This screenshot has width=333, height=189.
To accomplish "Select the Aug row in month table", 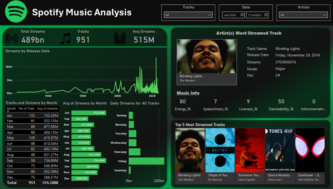I will [x=32, y=154].
